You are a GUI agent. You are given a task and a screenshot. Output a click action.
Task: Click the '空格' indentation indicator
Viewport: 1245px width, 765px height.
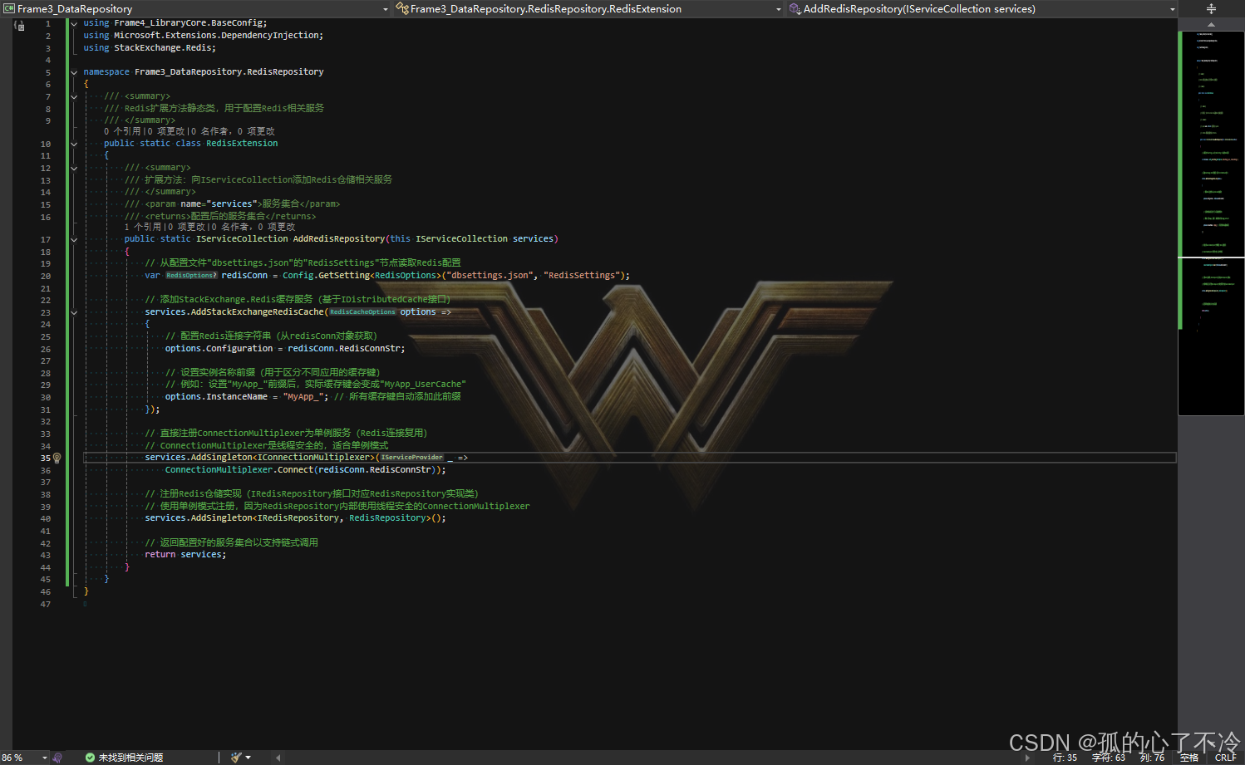click(1189, 758)
